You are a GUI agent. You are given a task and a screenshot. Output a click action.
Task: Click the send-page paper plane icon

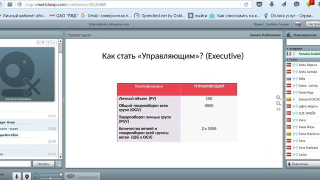coord(284,4)
